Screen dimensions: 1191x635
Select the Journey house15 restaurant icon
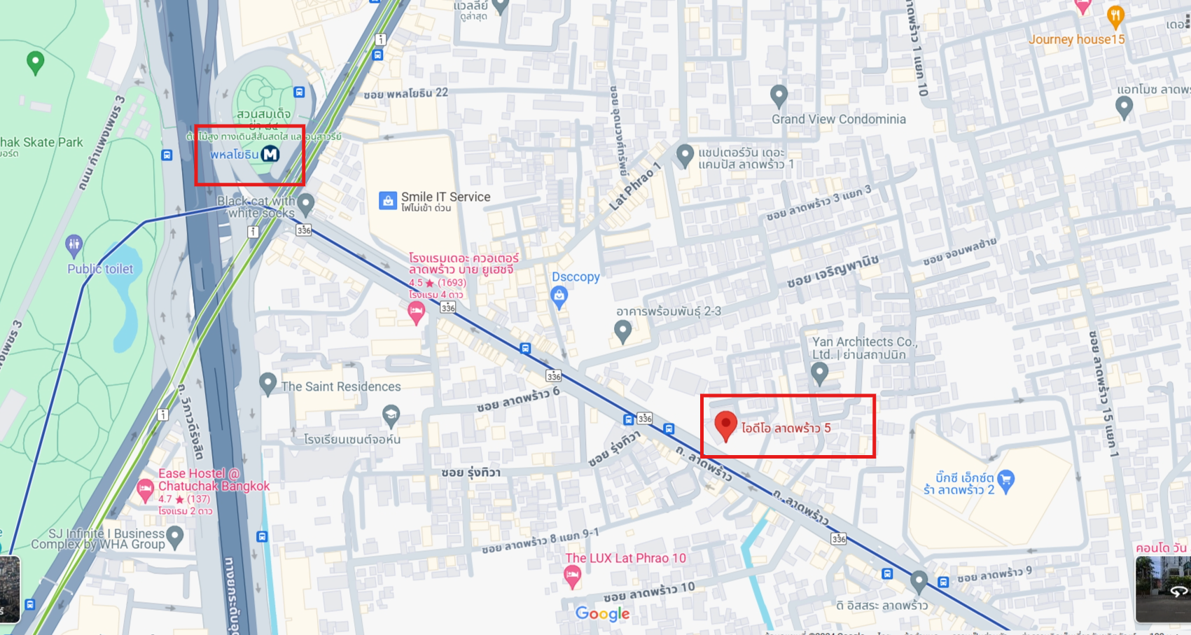point(1115,17)
